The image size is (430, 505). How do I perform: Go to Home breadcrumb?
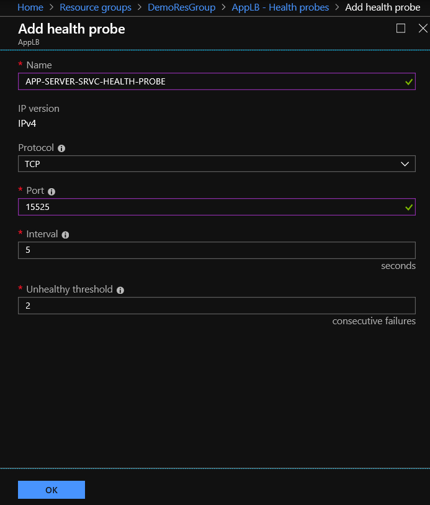pyautogui.click(x=30, y=7)
